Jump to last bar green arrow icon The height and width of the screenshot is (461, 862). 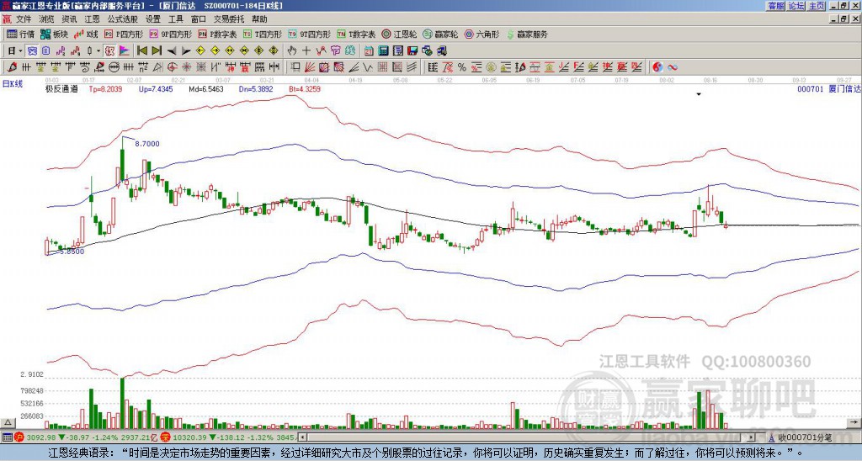[x=157, y=50]
